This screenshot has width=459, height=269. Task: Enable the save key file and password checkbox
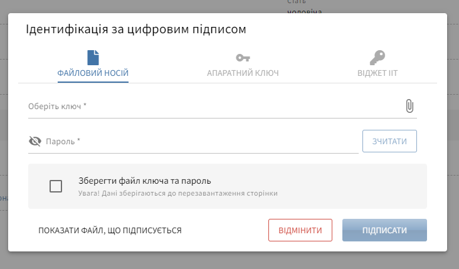[56, 186]
